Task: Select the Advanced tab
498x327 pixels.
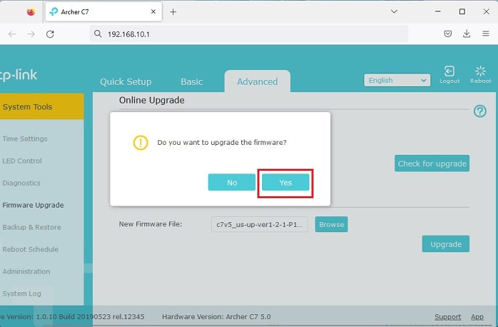Action: click(x=257, y=82)
